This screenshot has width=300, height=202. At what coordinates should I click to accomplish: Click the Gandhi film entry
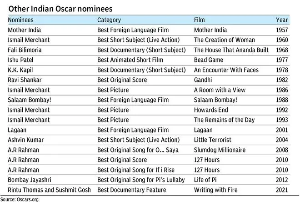pyautogui.click(x=203, y=80)
